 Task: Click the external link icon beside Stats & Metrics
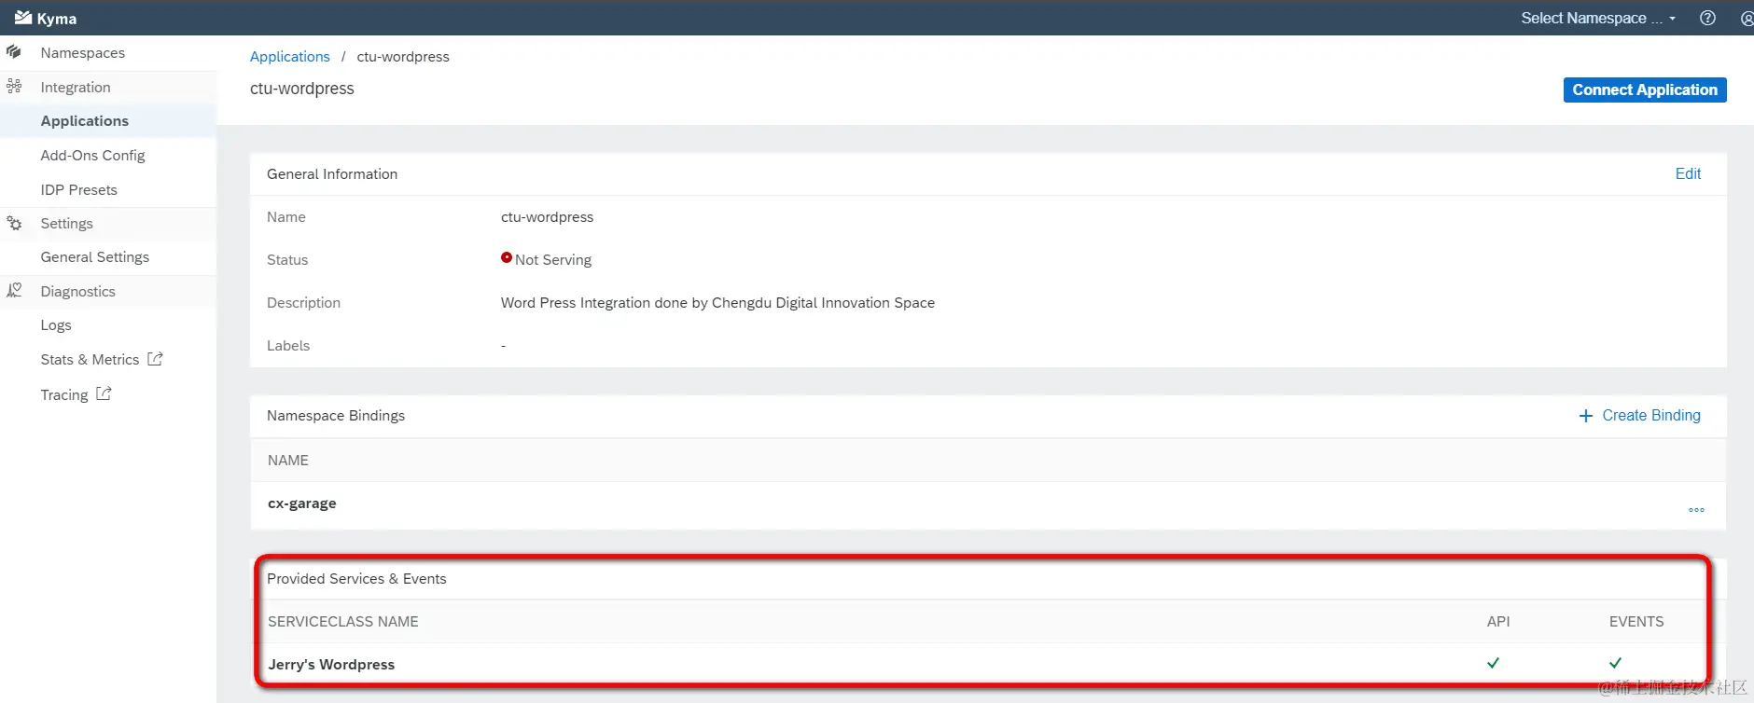pos(155,359)
